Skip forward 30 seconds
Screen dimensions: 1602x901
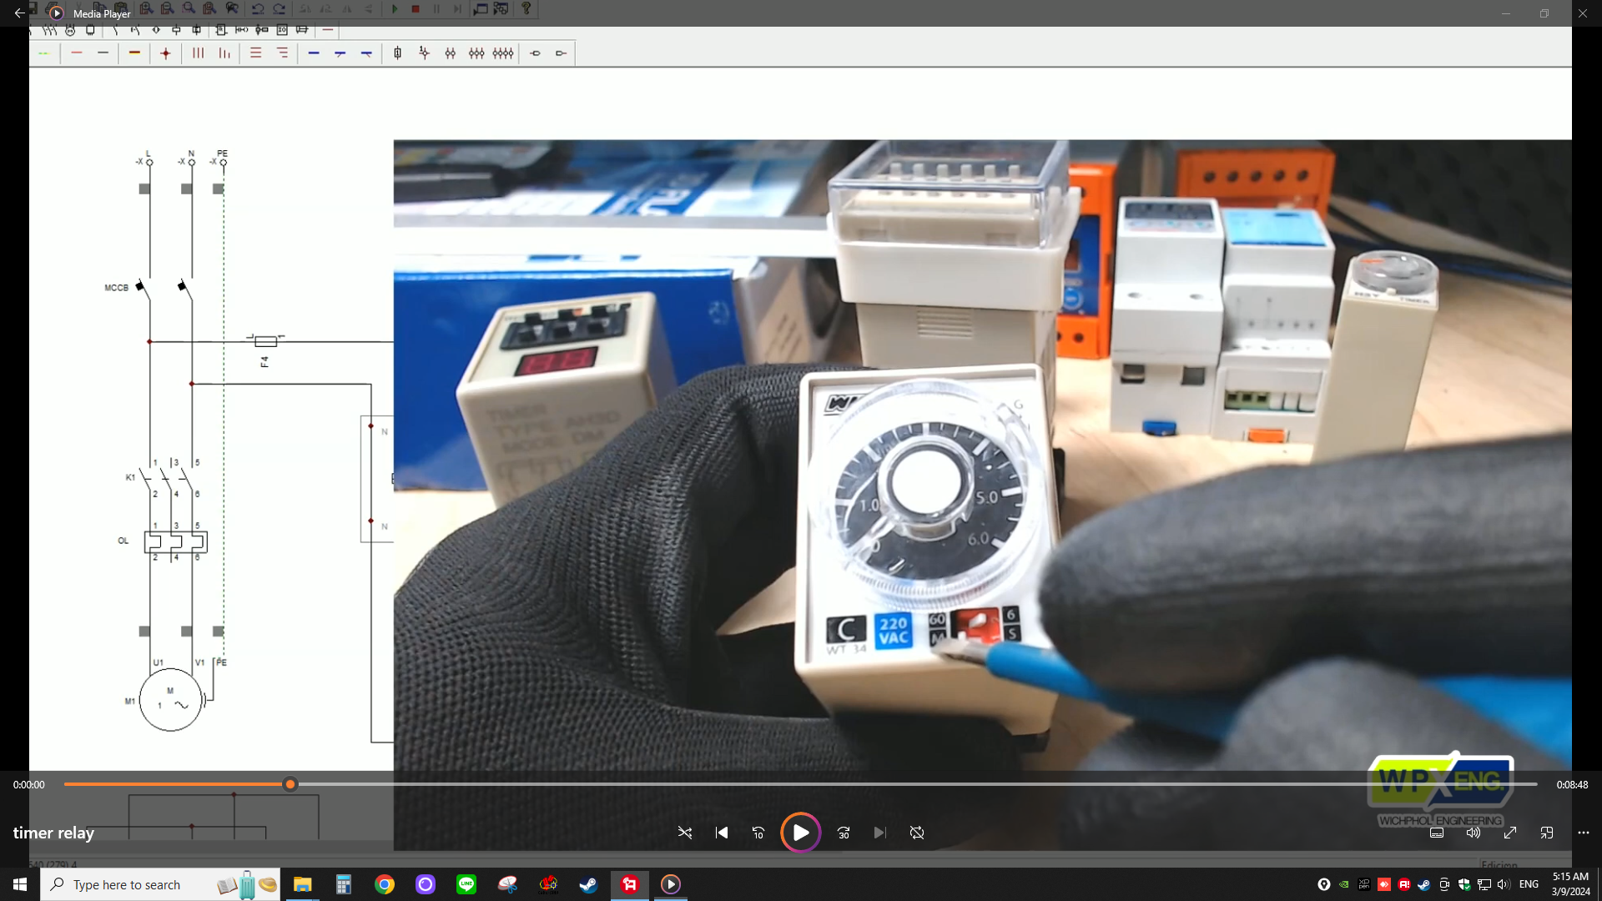click(844, 833)
